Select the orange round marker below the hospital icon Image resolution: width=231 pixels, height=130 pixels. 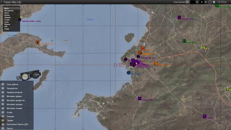pos(140,52)
